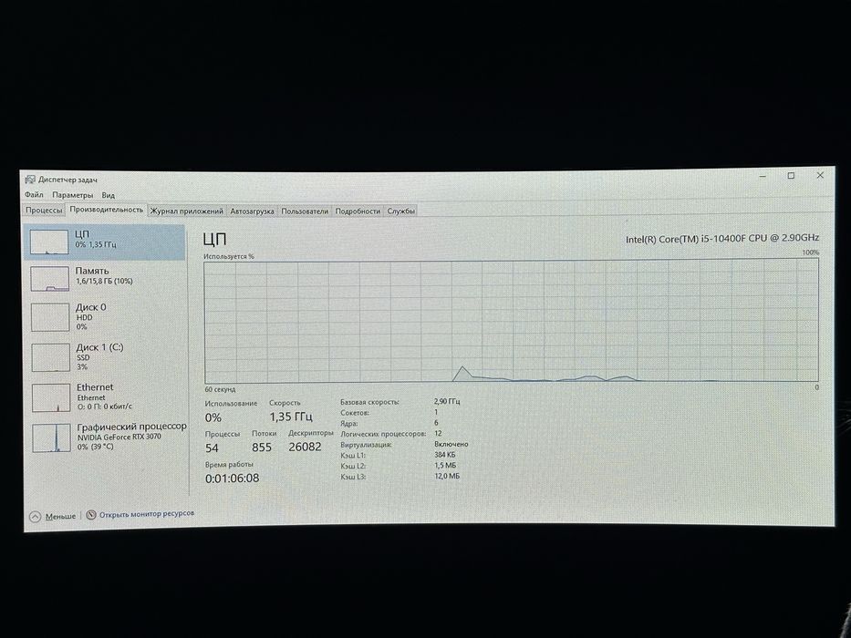Click the resource monitor icon
851x638 pixels.
[x=91, y=514]
